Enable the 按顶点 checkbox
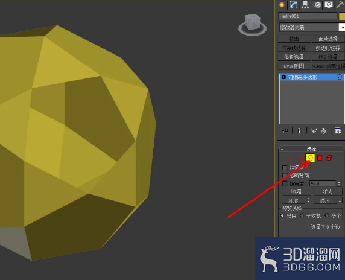The width and height of the screenshot is (345, 280). pyautogui.click(x=285, y=168)
